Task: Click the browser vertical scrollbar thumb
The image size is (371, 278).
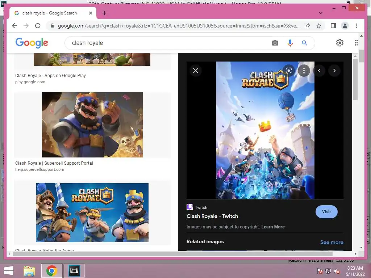Action: [361, 56]
